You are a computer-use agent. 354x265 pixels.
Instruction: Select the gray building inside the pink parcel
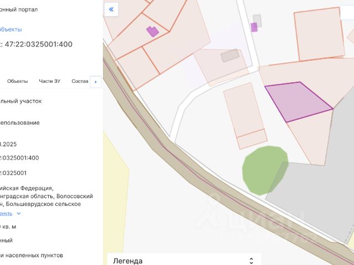pos(230,56)
